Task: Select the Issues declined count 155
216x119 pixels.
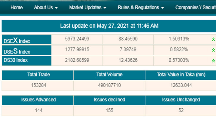Action: [x=109, y=111]
